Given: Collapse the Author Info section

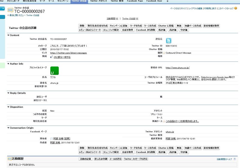Looking at the screenshot, I should pyautogui.click(x=8, y=64).
